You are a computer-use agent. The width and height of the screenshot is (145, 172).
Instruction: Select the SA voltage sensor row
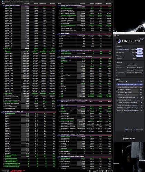point(29,50)
